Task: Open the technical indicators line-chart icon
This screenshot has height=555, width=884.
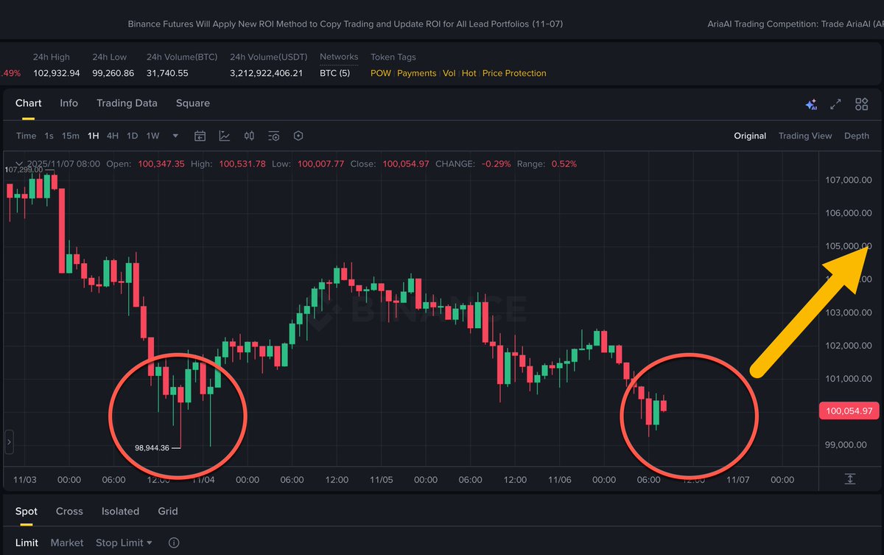Action: (225, 136)
